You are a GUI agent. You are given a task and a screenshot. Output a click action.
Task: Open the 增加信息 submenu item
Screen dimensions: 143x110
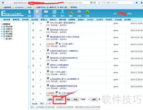(7, 20)
